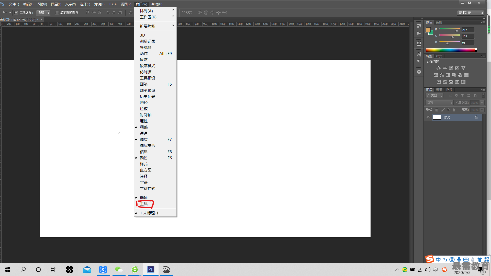The image size is (491, 276).
Task: Toggle the layer filter on/off switch
Action: 483,96
